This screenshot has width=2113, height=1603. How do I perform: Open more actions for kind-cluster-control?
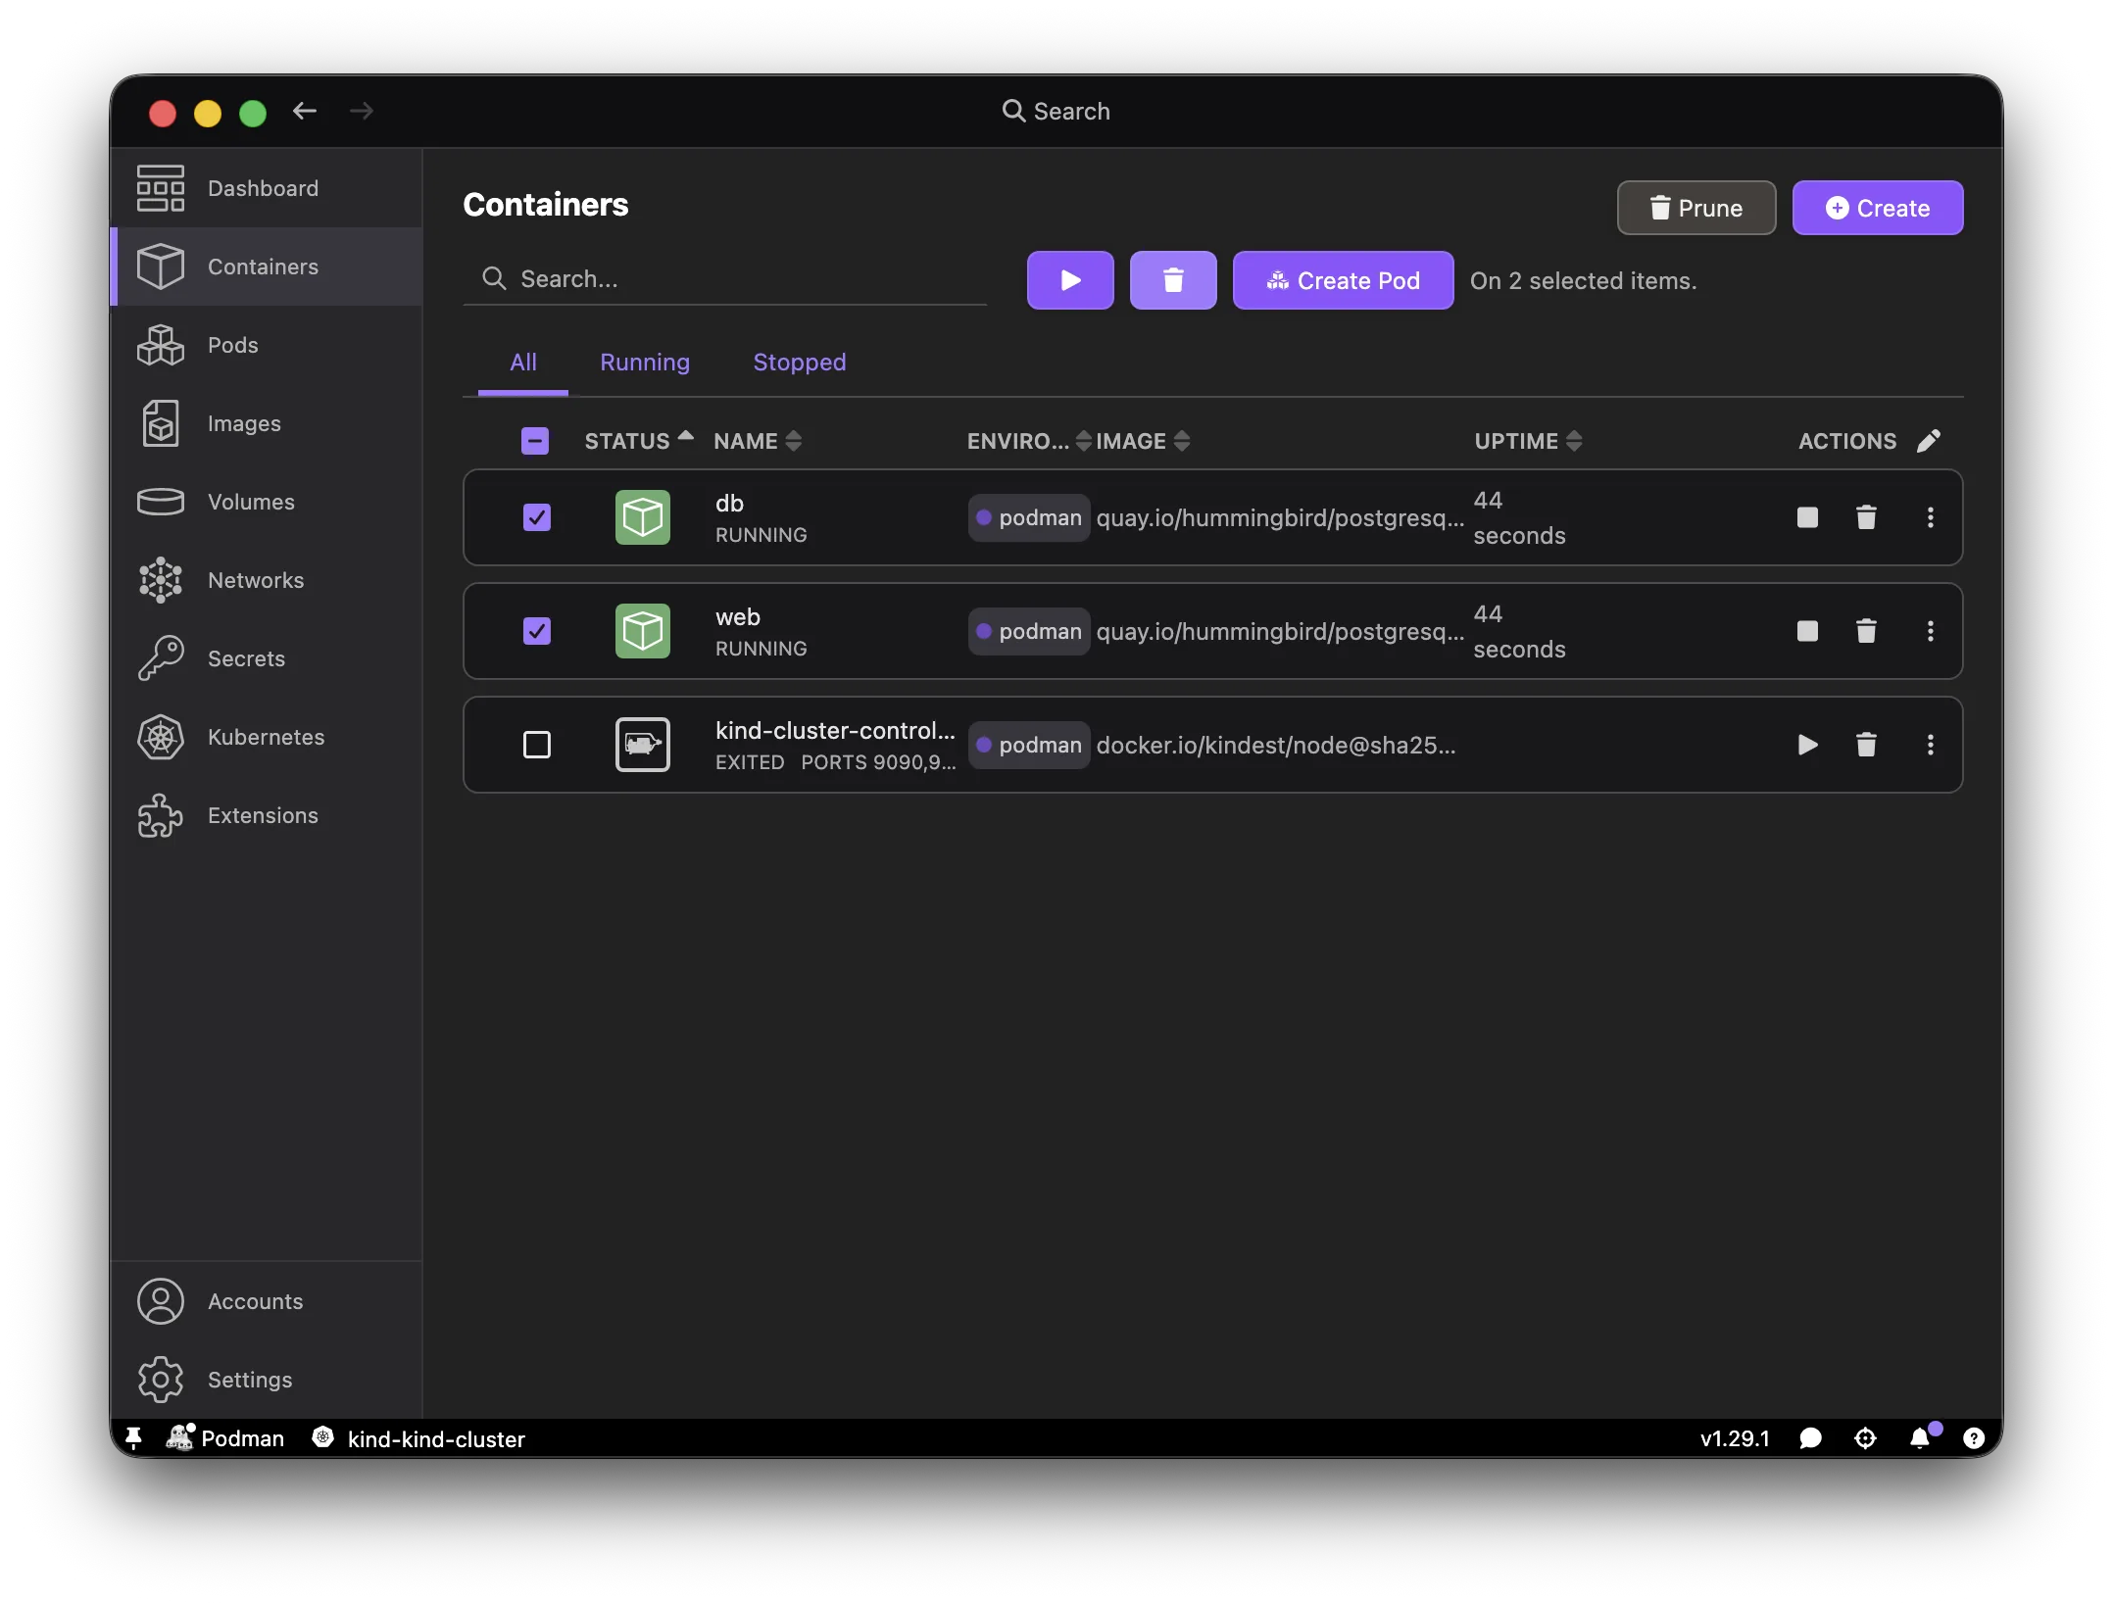click(x=1930, y=745)
